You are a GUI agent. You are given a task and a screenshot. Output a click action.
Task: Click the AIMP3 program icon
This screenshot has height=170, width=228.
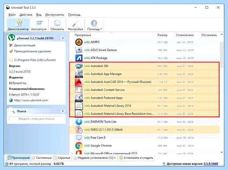coord(79,42)
